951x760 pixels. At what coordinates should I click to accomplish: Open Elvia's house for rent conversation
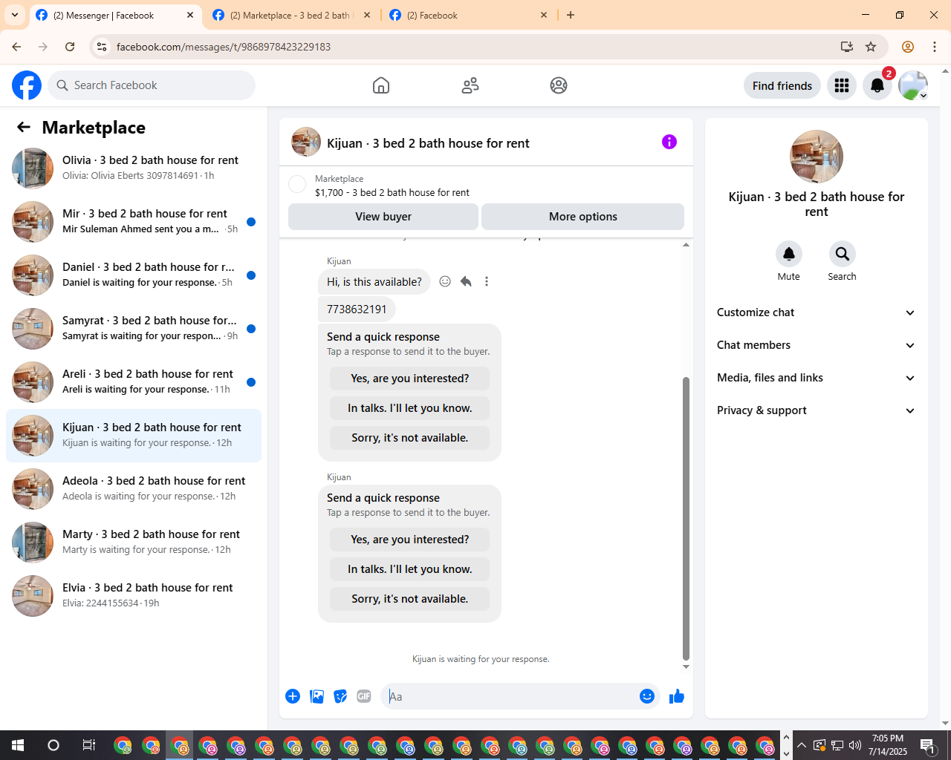coord(134,596)
